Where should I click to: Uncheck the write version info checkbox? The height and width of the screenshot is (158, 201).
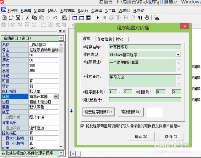(x=82, y=126)
